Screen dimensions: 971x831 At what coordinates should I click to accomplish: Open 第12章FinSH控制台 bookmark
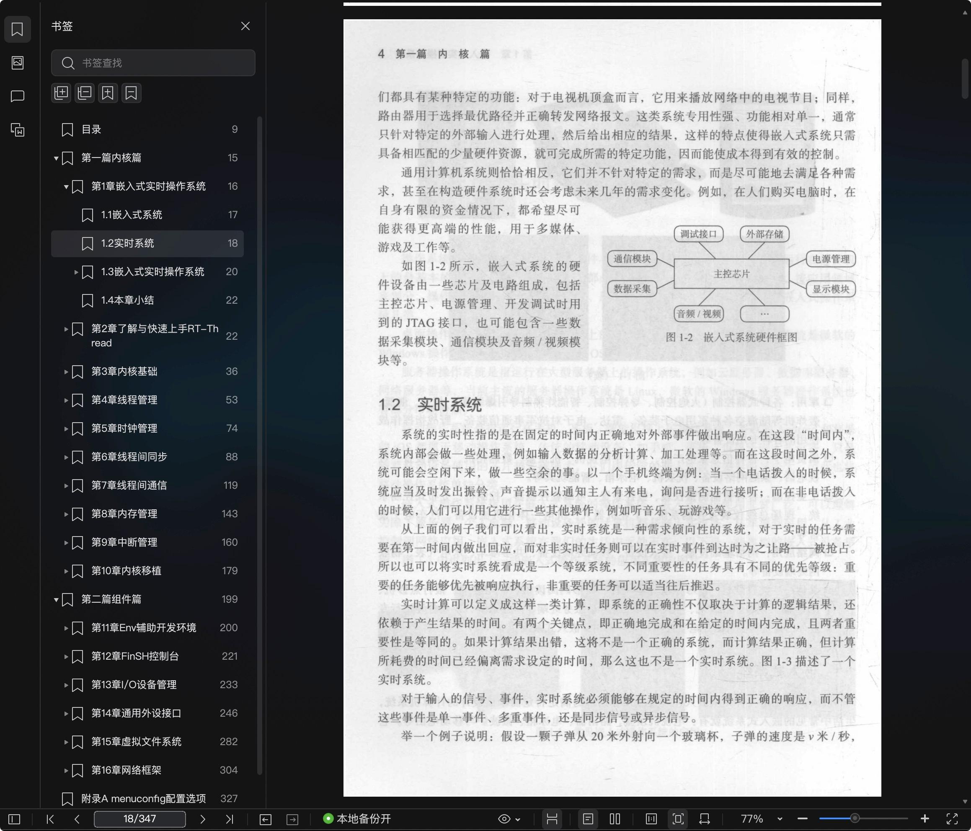click(147, 657)
